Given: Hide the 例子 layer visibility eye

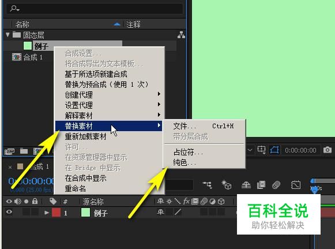Looking at the screenshot, I should pyautogui.click(x=9, y=212).
